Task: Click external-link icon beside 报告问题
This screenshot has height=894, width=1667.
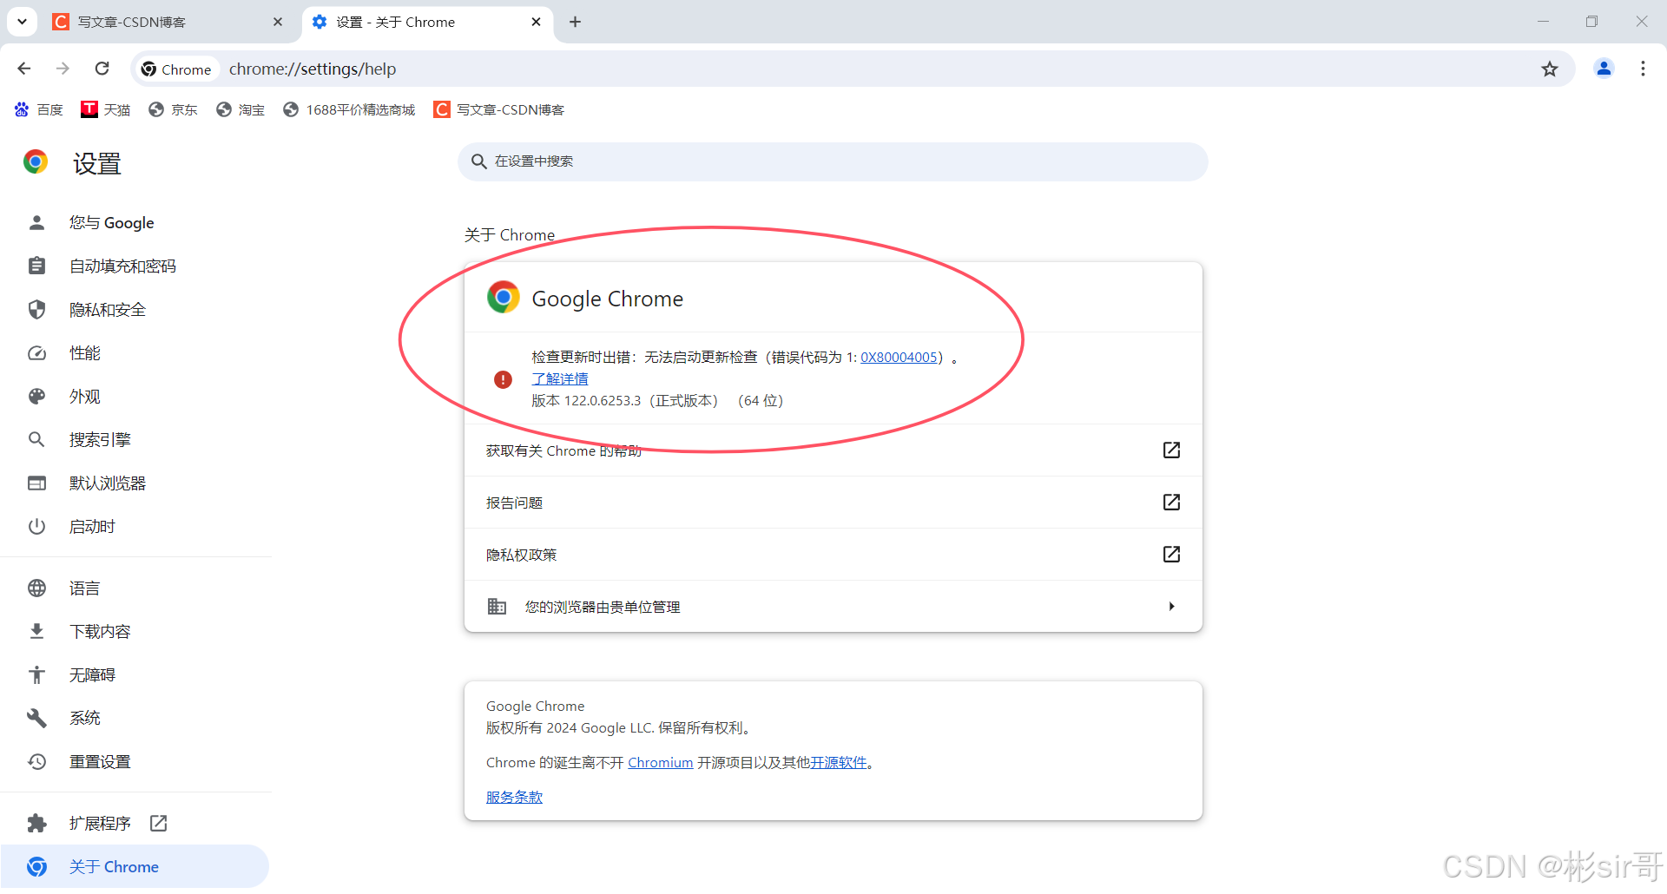Action: [x=1171, y=503]
